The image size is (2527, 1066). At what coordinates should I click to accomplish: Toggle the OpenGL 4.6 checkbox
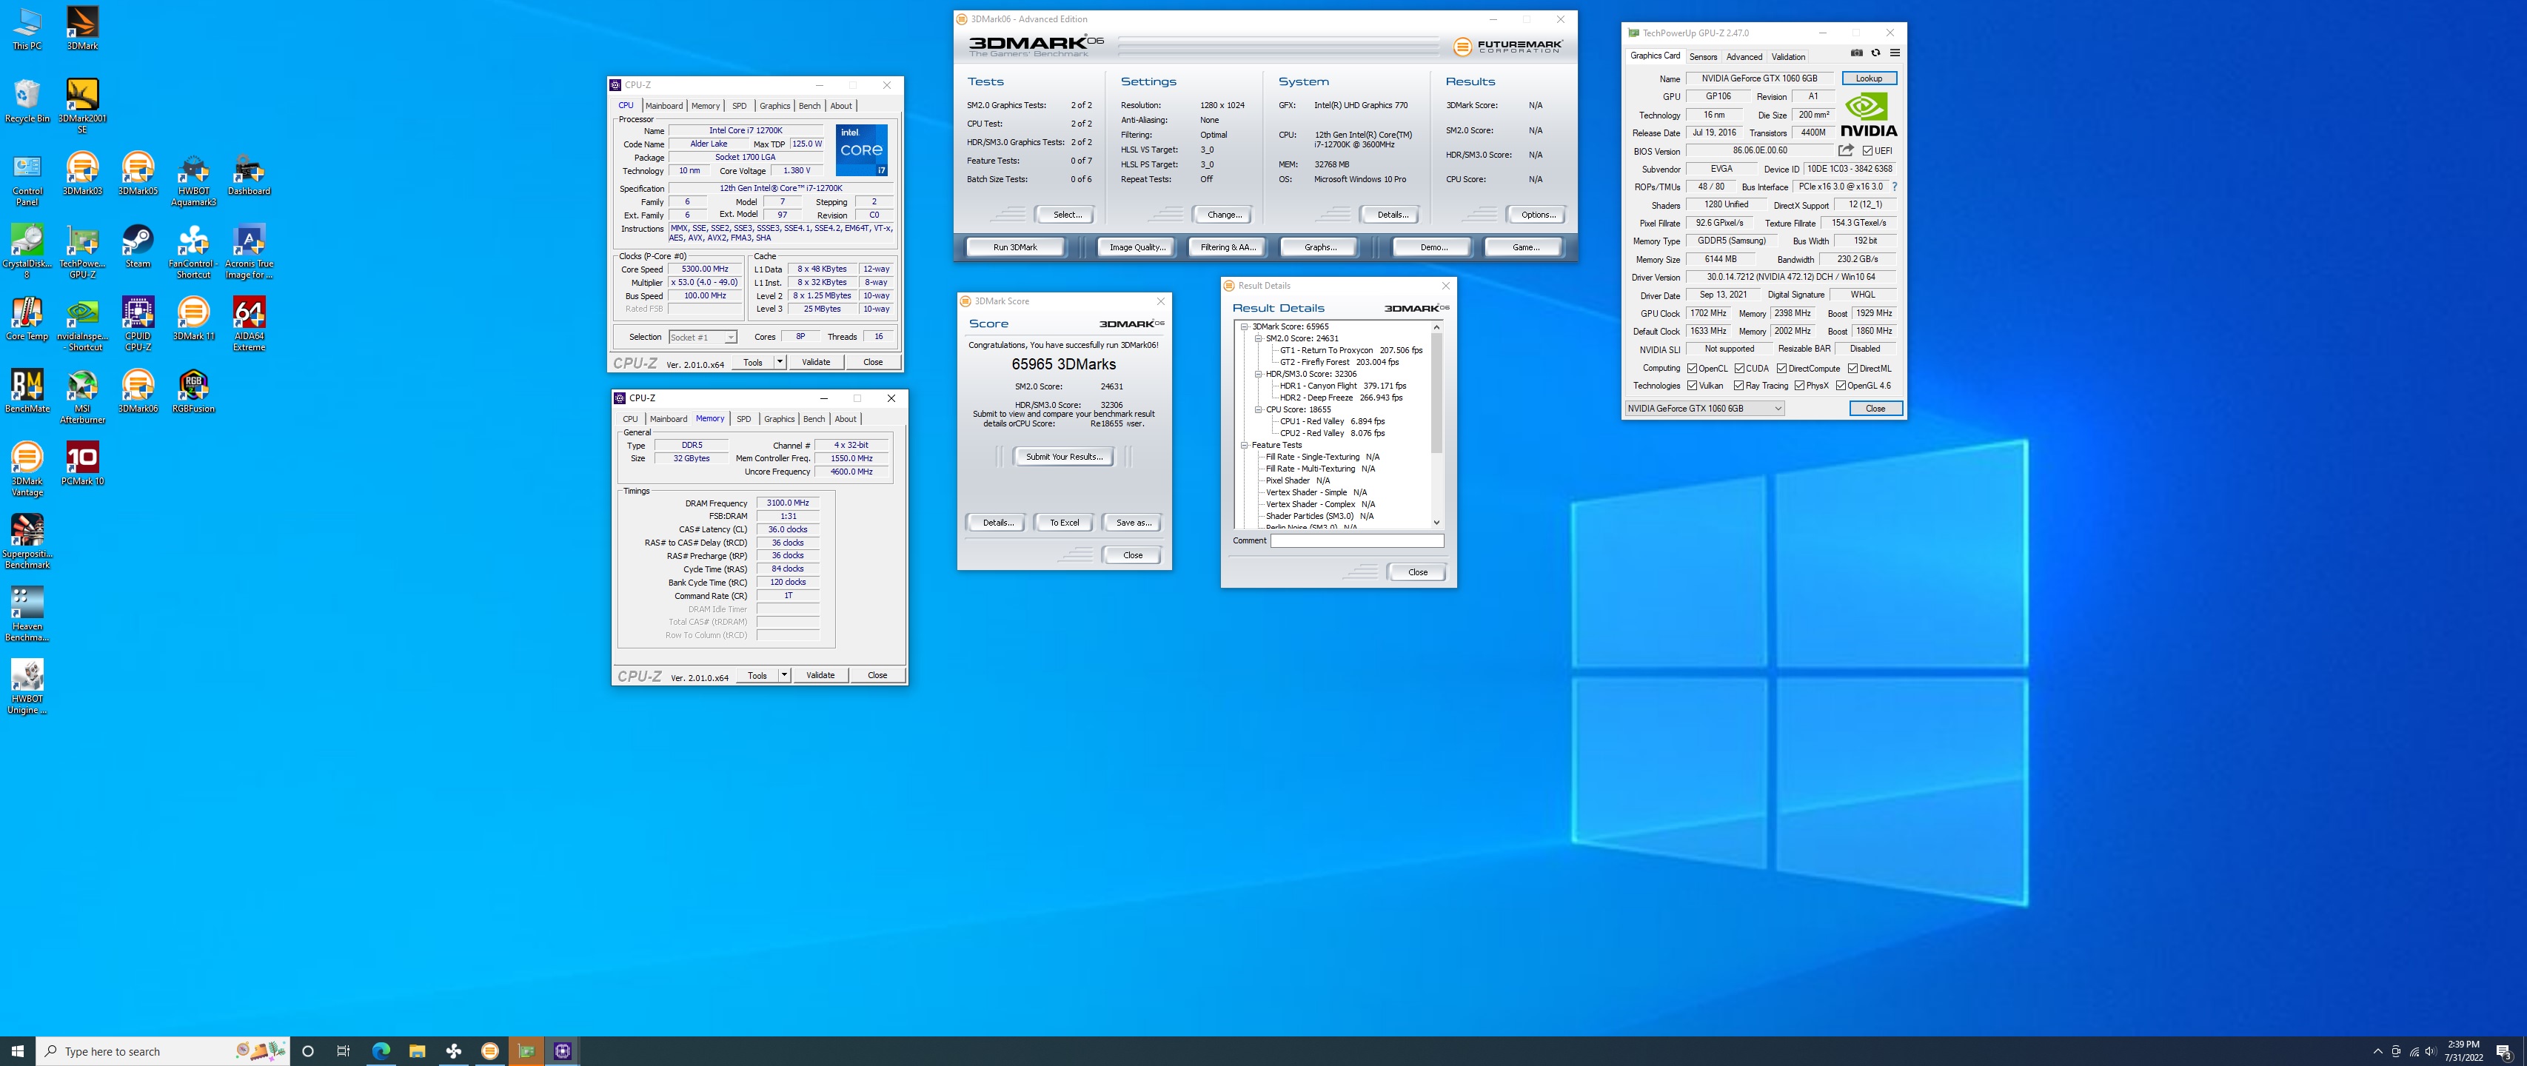(x=1841, y=386)
